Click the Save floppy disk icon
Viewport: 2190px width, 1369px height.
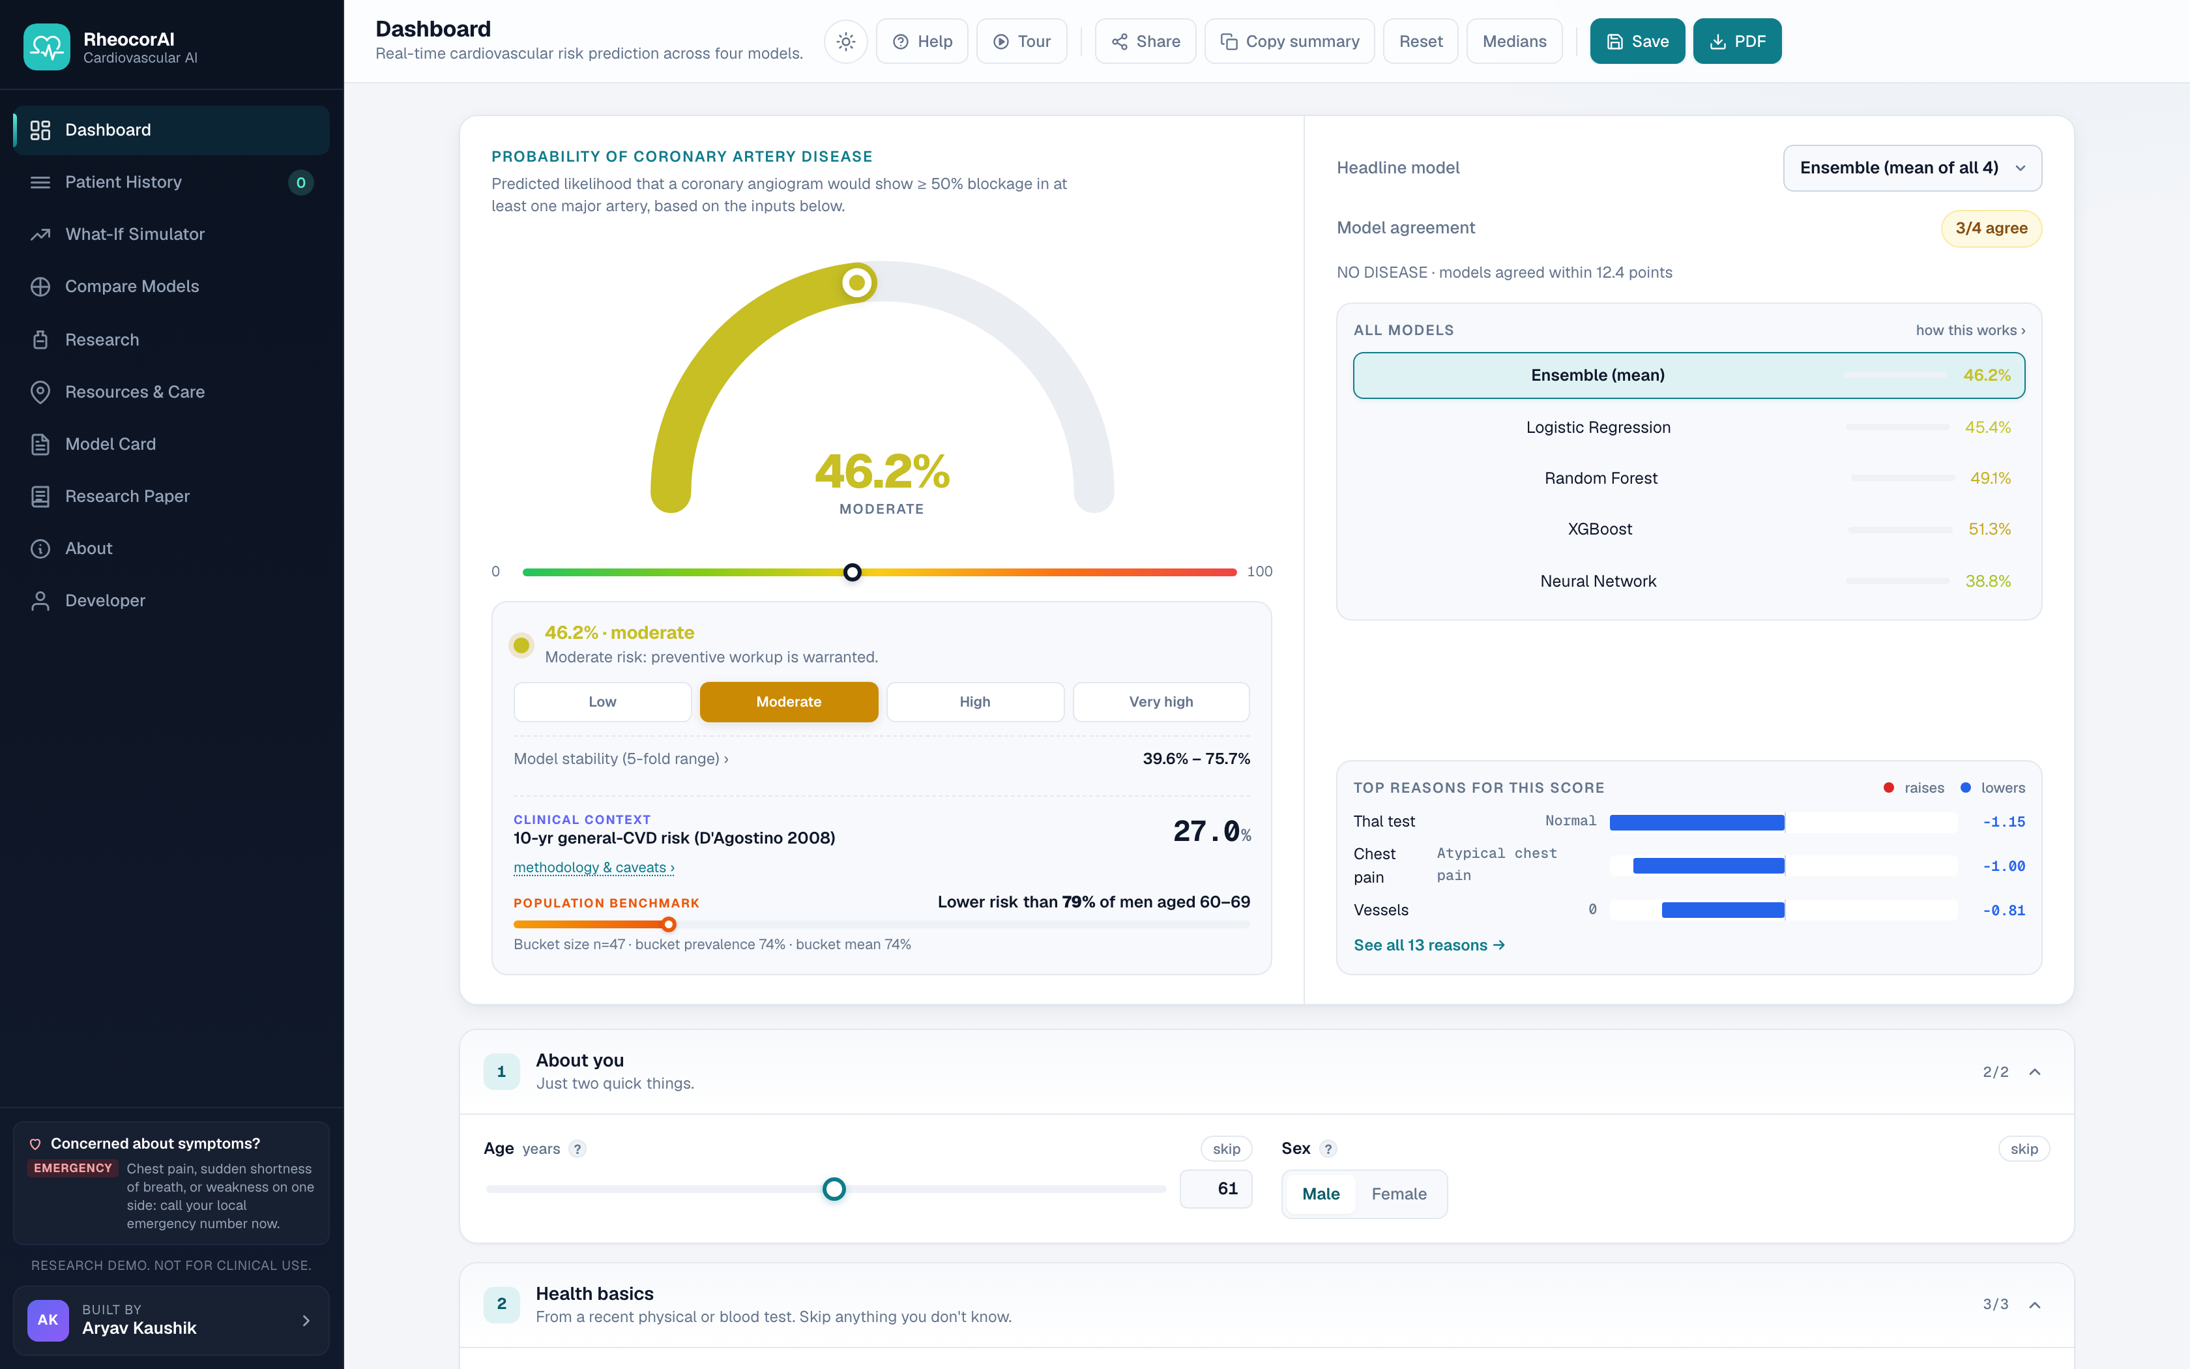pos(1614,42)
